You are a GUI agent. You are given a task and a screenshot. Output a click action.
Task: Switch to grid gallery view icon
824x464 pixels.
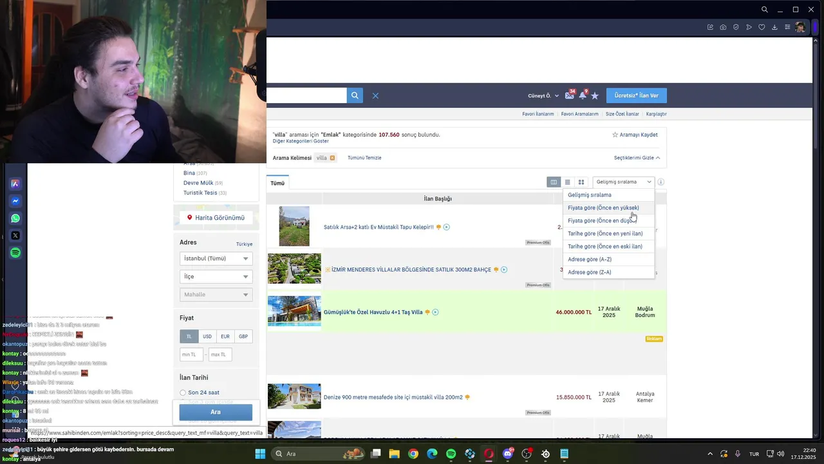tap(581, 182)
